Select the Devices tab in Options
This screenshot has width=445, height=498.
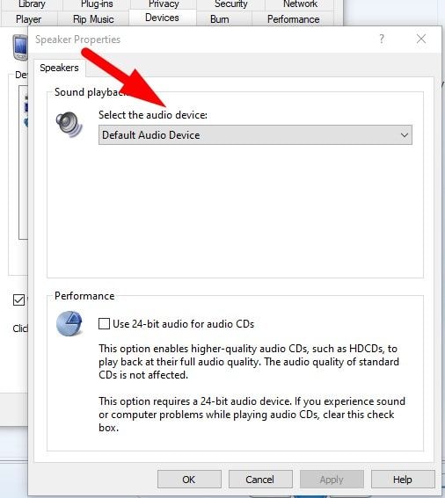(162, 18)
